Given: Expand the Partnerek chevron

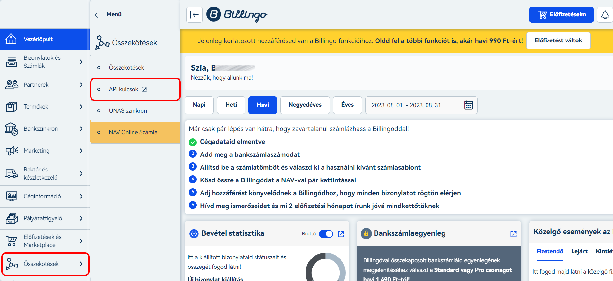Looking at the screenshot, I should (x=81, y=85).
